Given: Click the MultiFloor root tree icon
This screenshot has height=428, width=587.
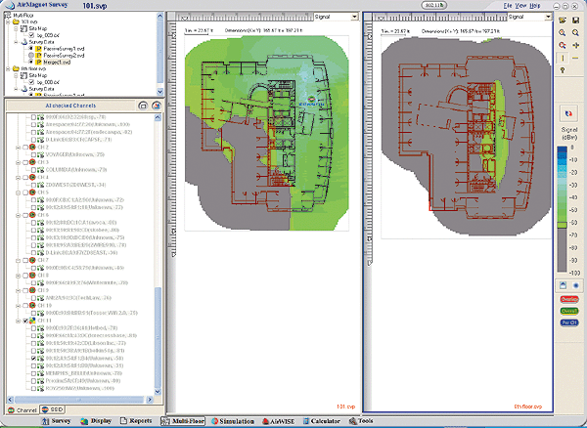Looking at the screenshot, I should 8,15.
